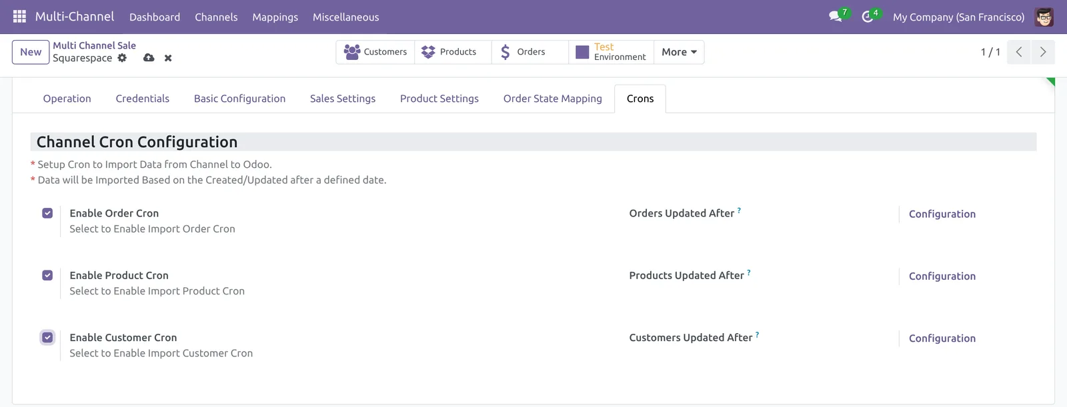1067x407 pixels.
Task: Open the apps grid home menu
Action: (19, 17)
